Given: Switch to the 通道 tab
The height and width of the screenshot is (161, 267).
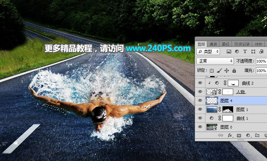Looking at the screenshot, I should point(213,44).
